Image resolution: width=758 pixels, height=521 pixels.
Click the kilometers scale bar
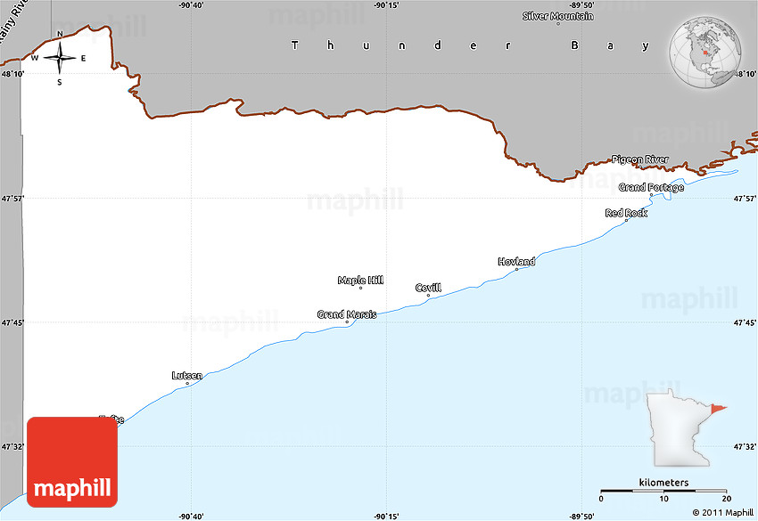click(x=663, y=491)
